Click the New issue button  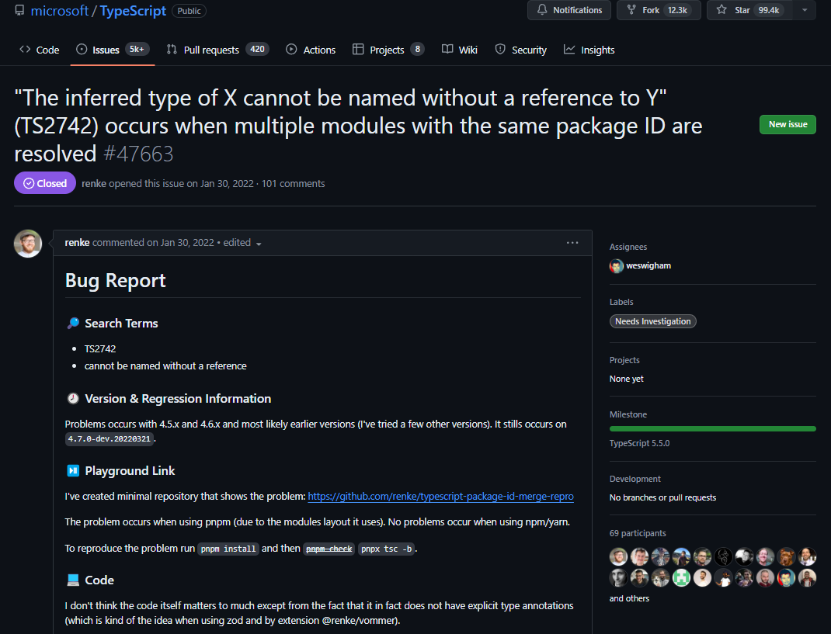(x=788, y=124)
